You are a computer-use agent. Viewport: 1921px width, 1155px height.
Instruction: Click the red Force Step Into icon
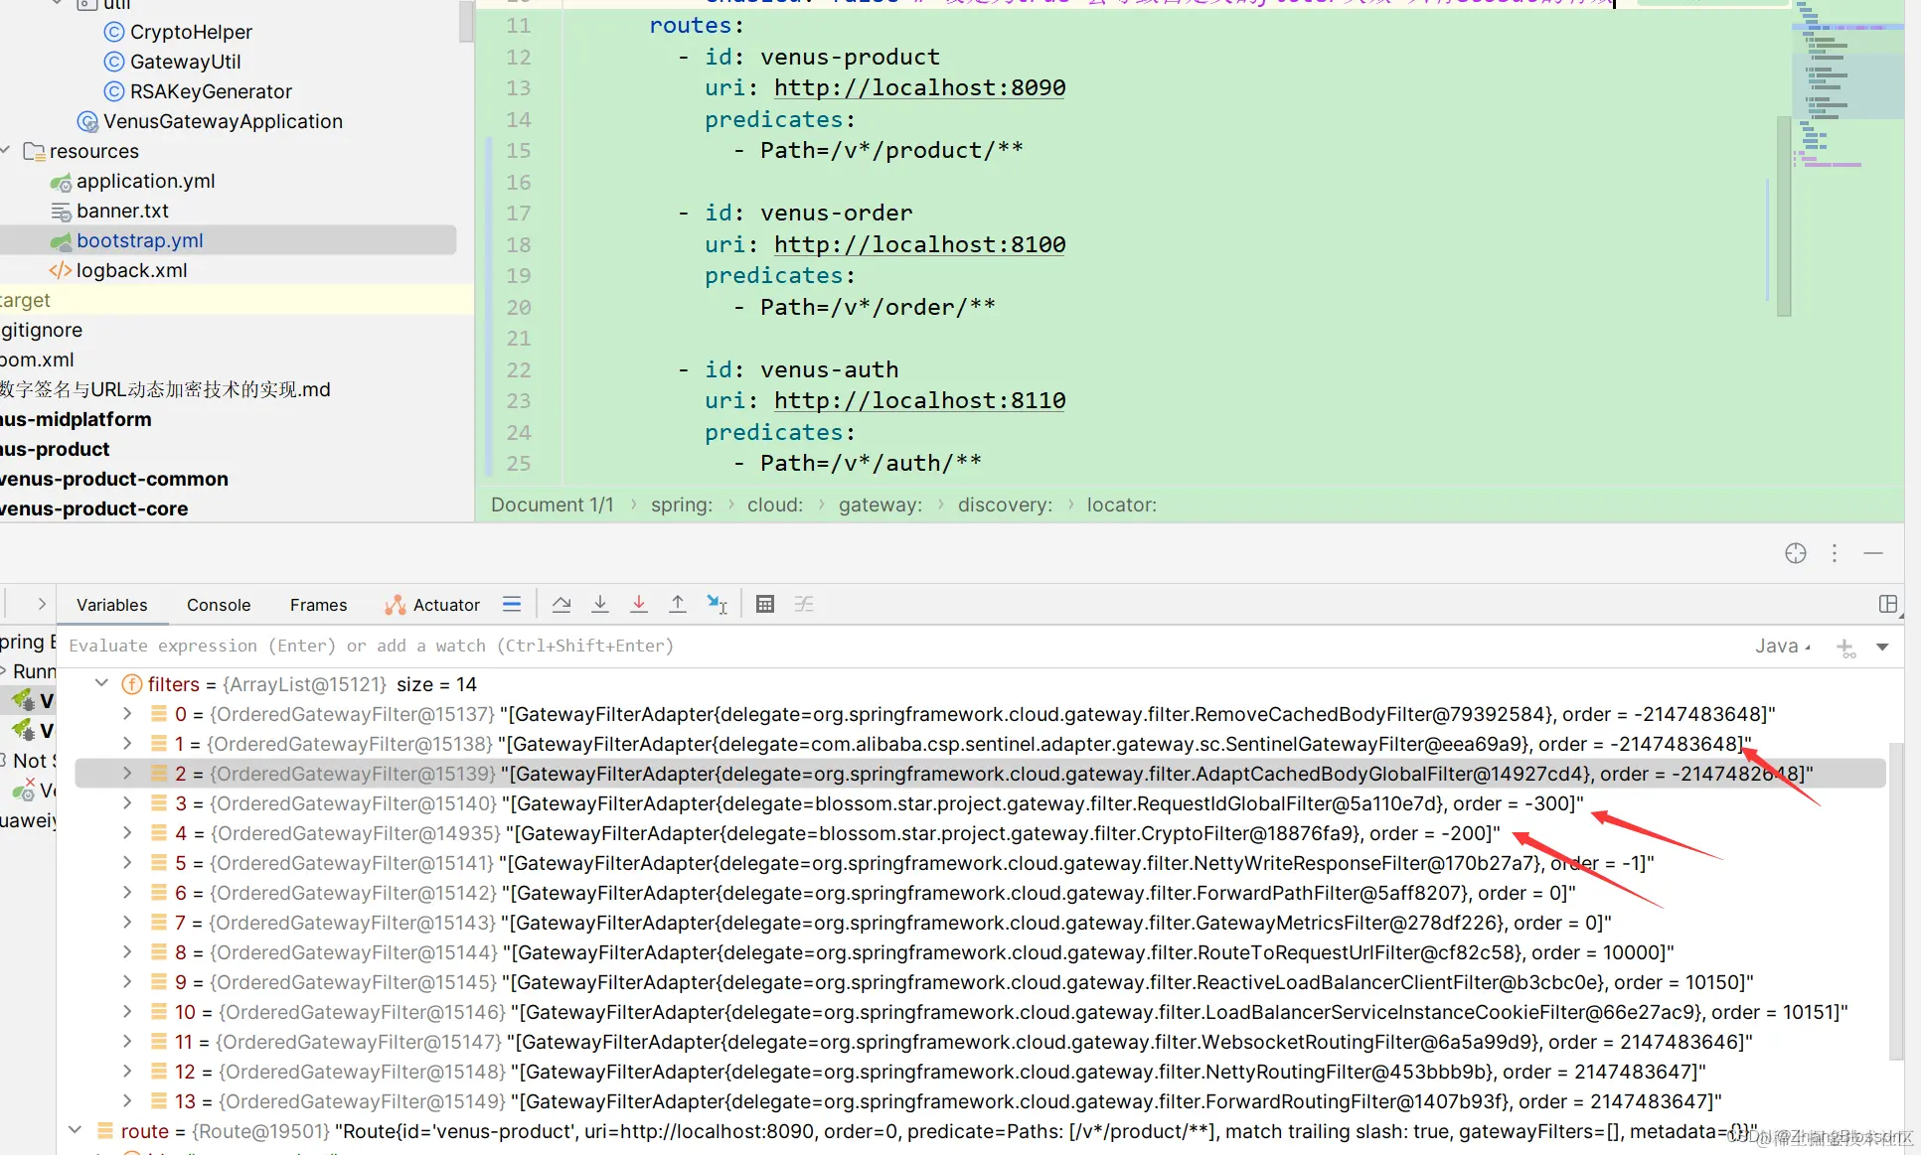(639, 604)
